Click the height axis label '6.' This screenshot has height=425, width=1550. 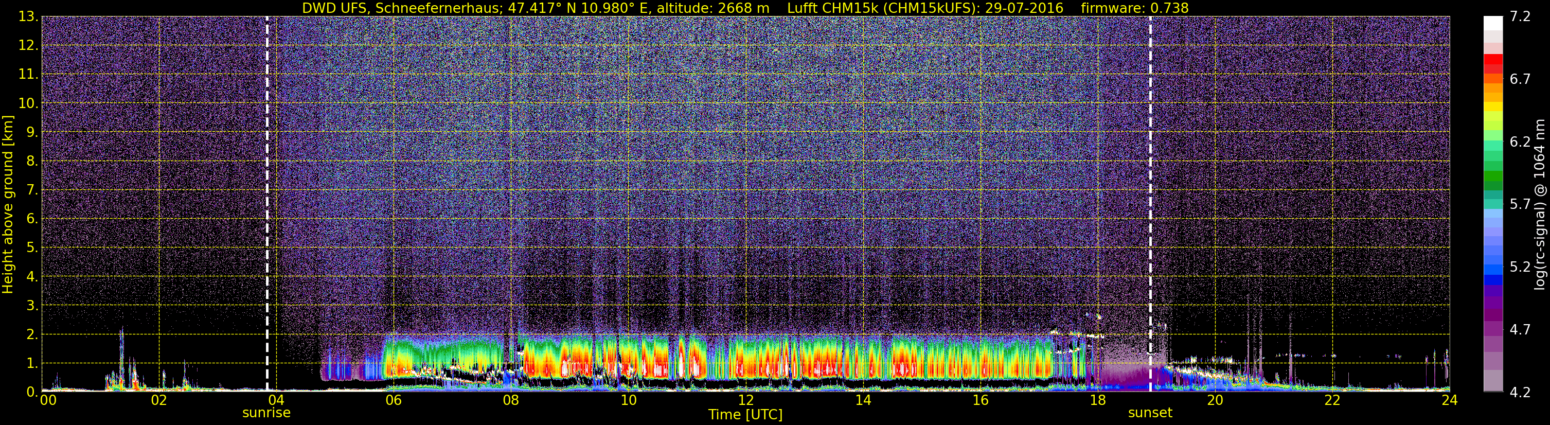32,219
